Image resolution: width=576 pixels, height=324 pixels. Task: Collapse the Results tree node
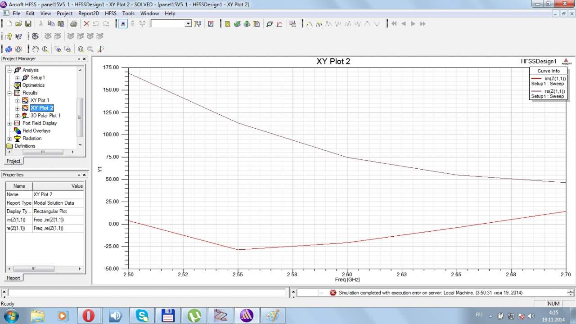9,93
